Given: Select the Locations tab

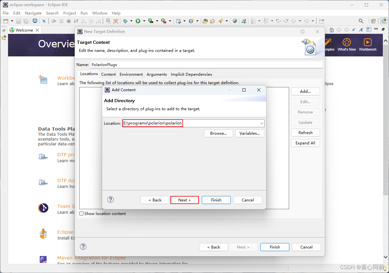Looking at the screenshot, I should tap(89, 74).
